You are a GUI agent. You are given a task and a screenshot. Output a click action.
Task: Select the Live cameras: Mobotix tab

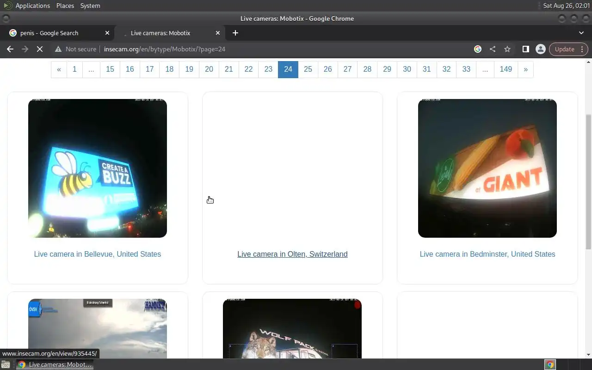[169, 33]
